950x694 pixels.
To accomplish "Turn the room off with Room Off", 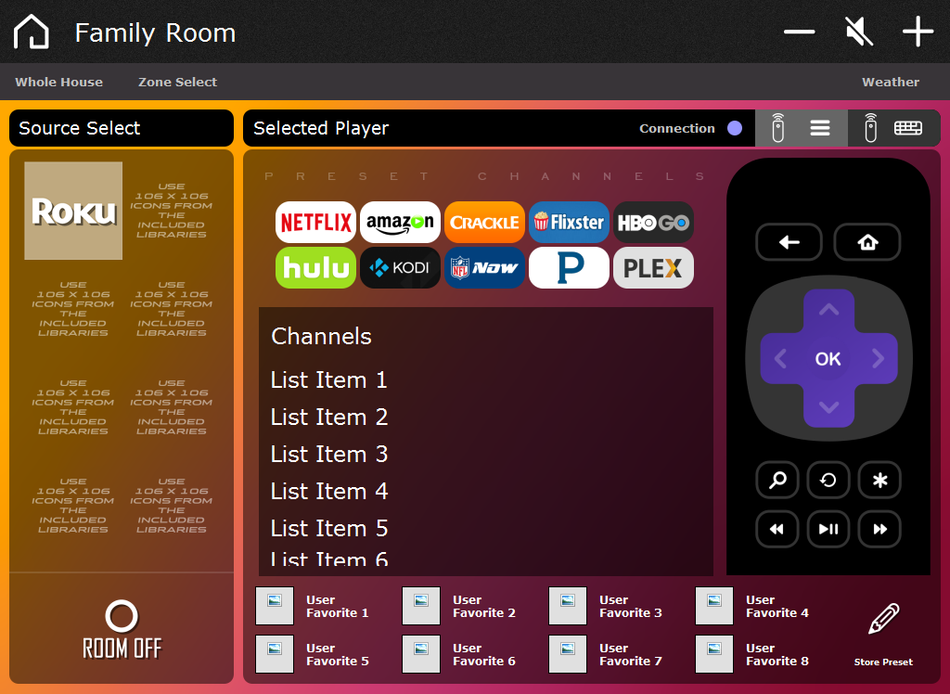I will click(122, 630).
